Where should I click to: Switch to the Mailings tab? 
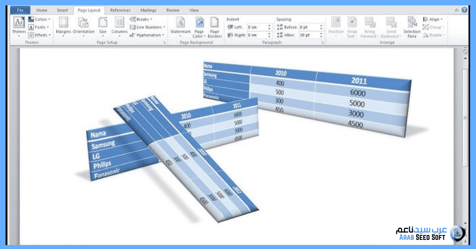(148, 10)
